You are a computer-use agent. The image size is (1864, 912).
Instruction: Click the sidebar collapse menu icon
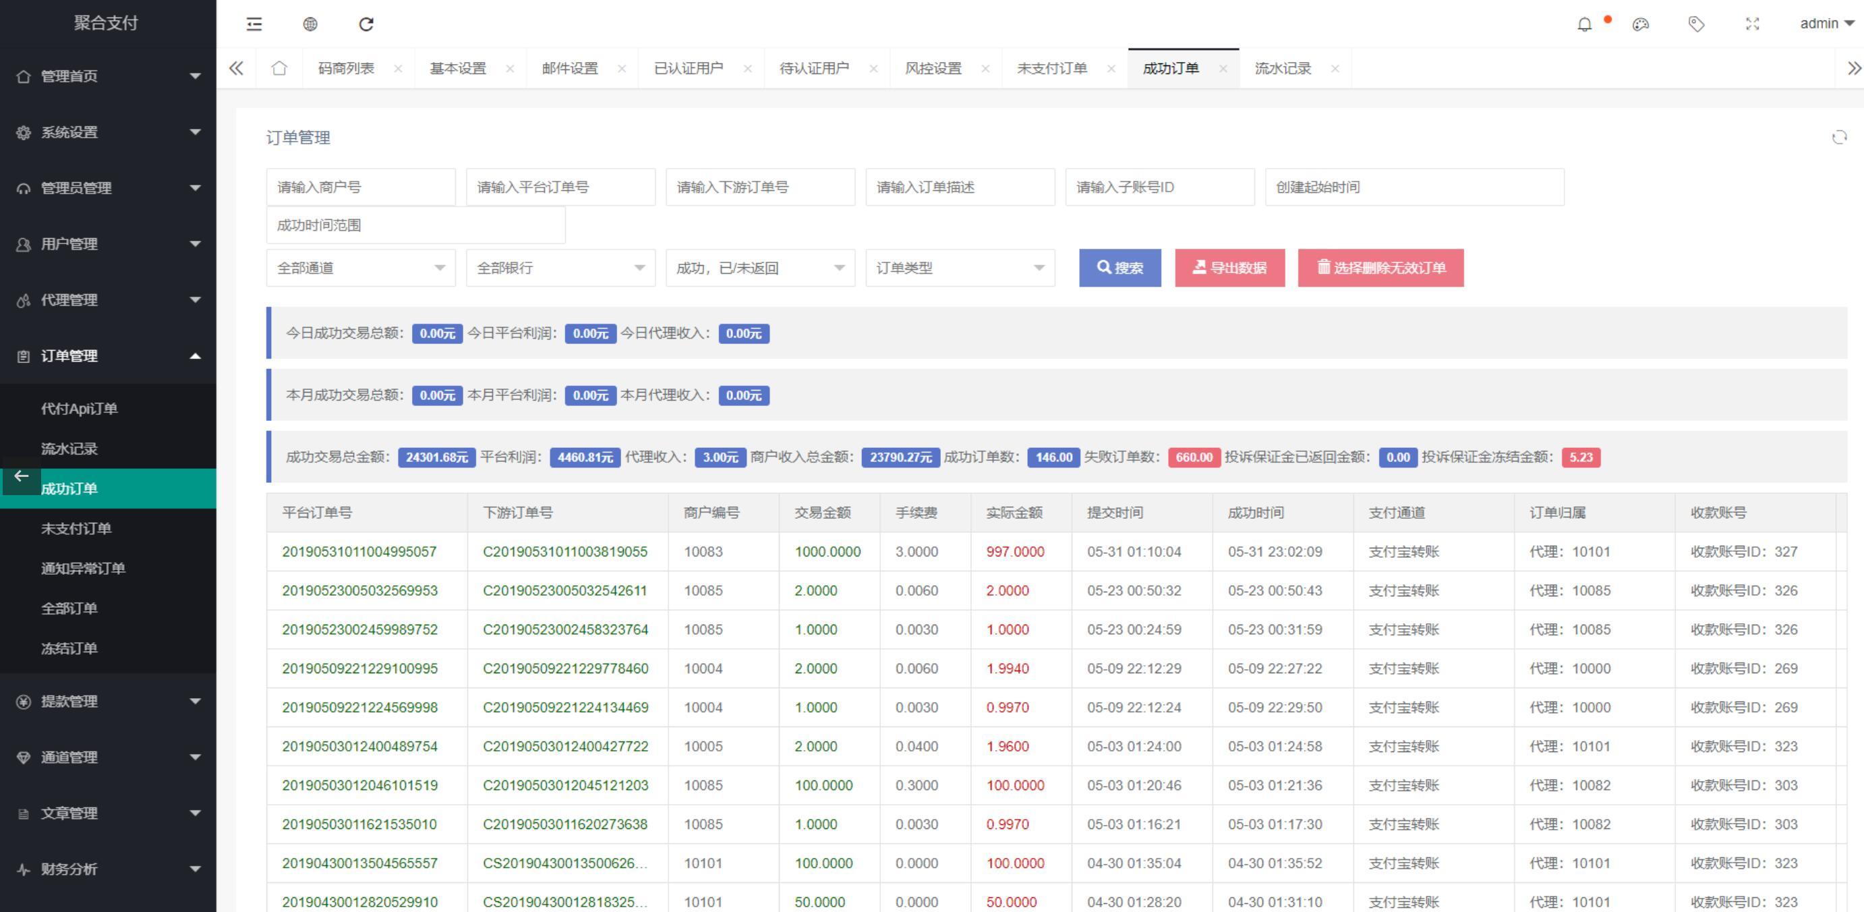(254, 24)
